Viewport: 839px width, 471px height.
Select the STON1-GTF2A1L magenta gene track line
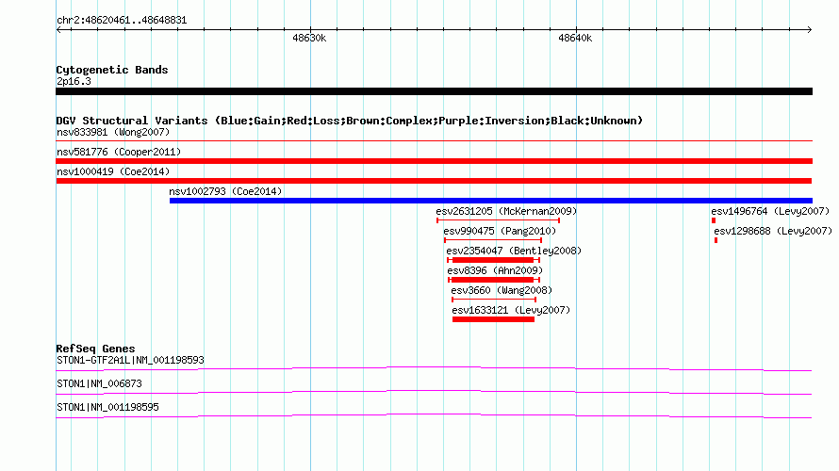[434, 369]
